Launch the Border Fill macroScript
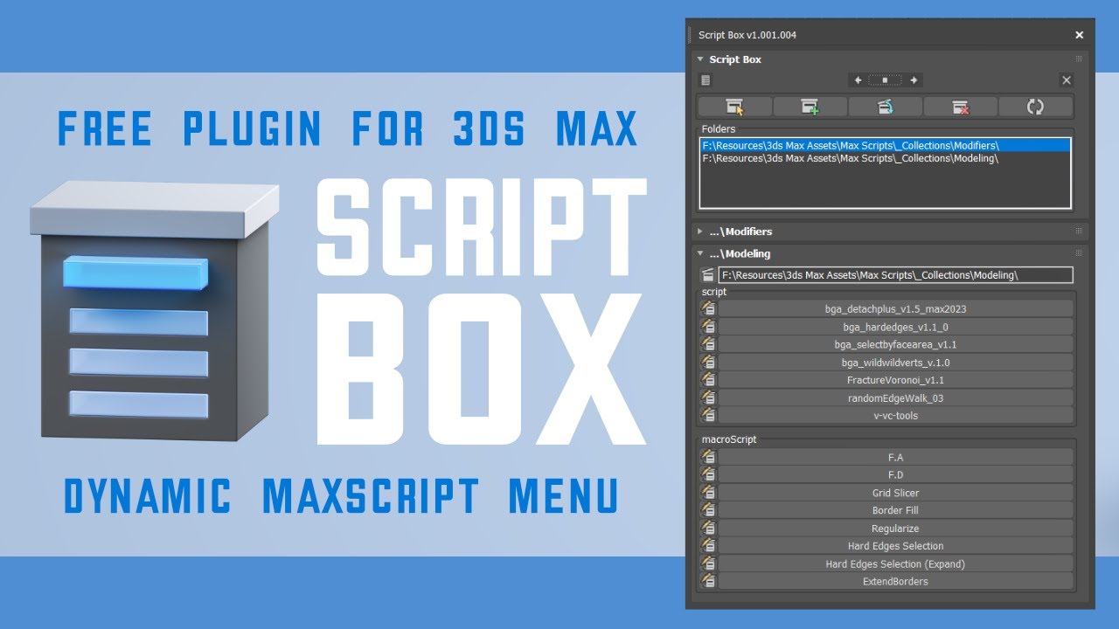 895,510
